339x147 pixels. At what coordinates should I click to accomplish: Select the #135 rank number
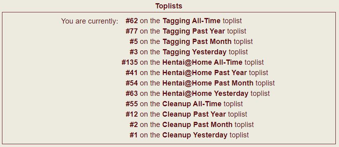[x=129, y=62]
